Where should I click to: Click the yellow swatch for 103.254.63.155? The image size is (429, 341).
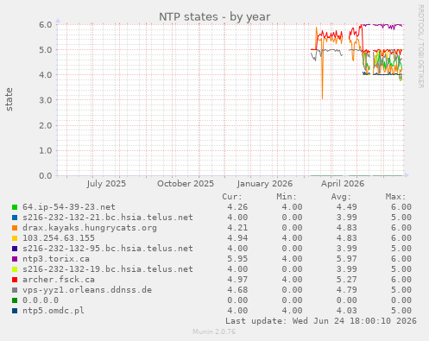(15, 238)
